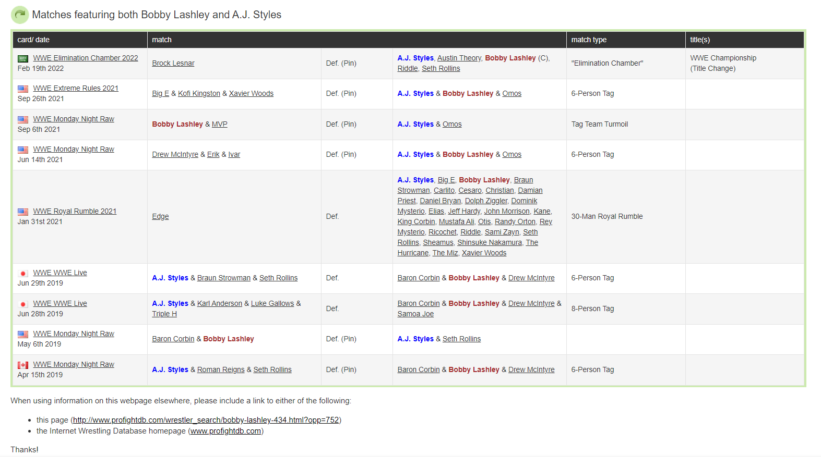Click the green arrow icon beside the page heading
821x457 pixels.
coord(20,15)
